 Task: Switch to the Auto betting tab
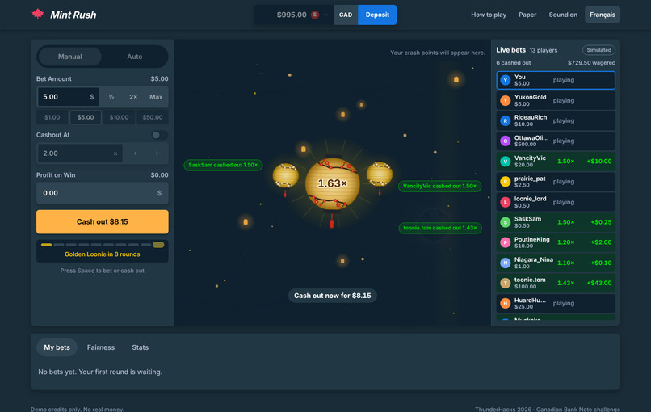[135, 57]
